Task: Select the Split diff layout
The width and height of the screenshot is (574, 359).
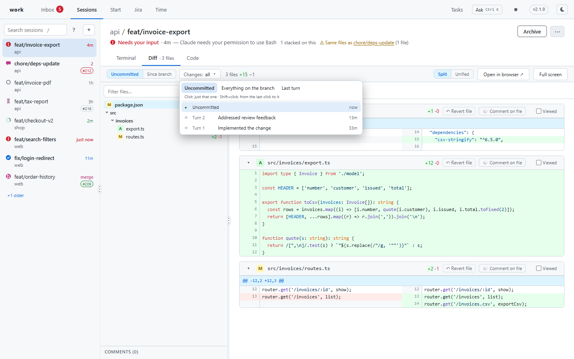Action: 442,74
